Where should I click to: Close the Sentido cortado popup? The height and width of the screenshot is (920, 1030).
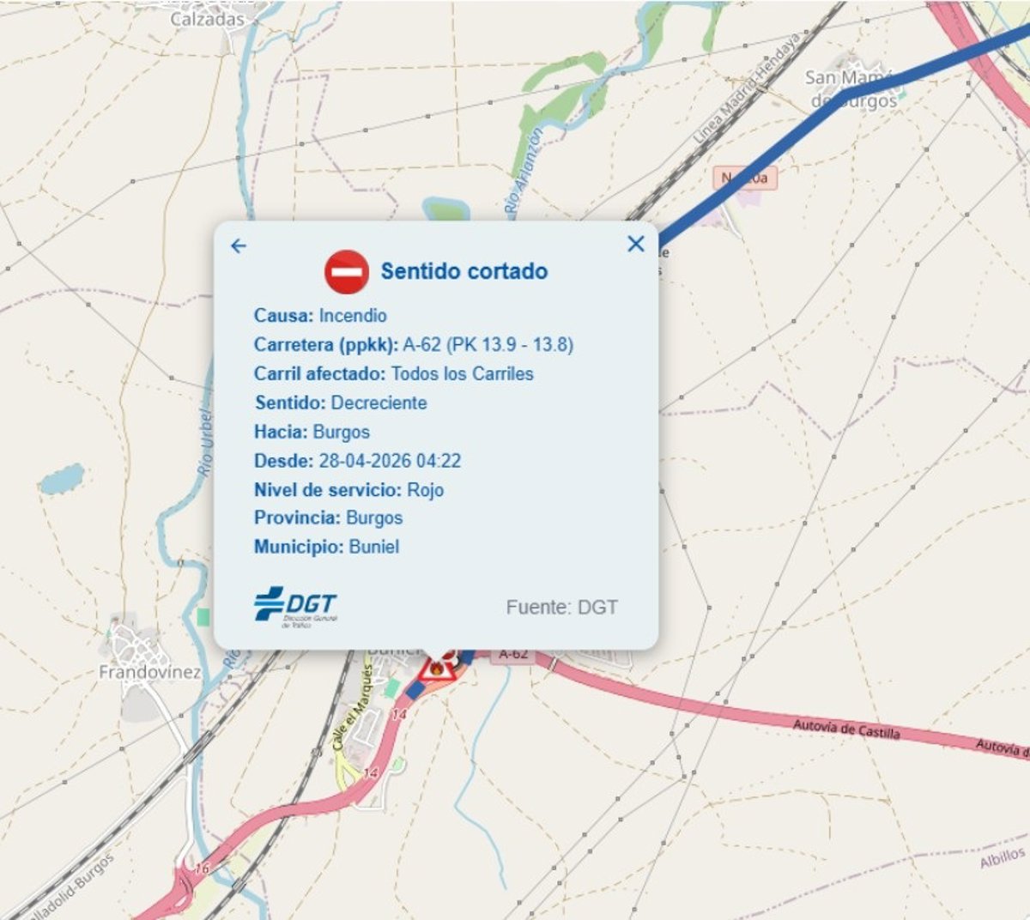coord(636,244)
